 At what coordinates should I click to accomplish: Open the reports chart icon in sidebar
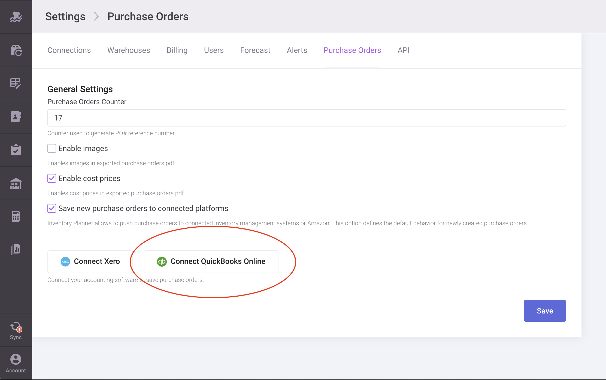pos(16,250)
